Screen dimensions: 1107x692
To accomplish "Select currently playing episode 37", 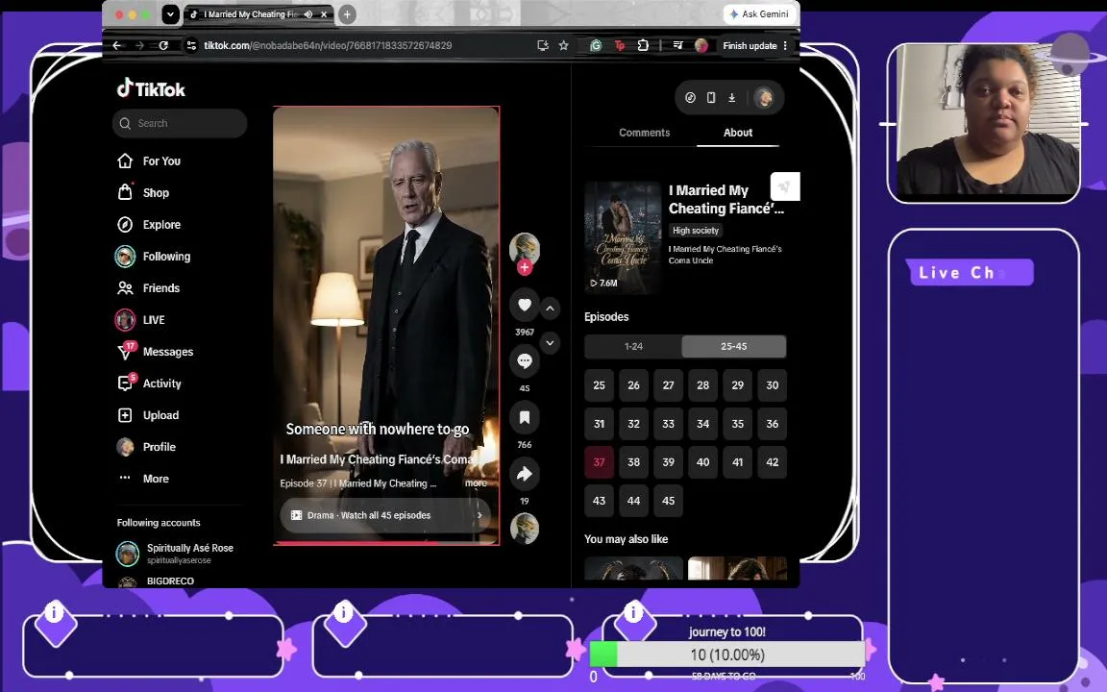I will coord(599,462).
